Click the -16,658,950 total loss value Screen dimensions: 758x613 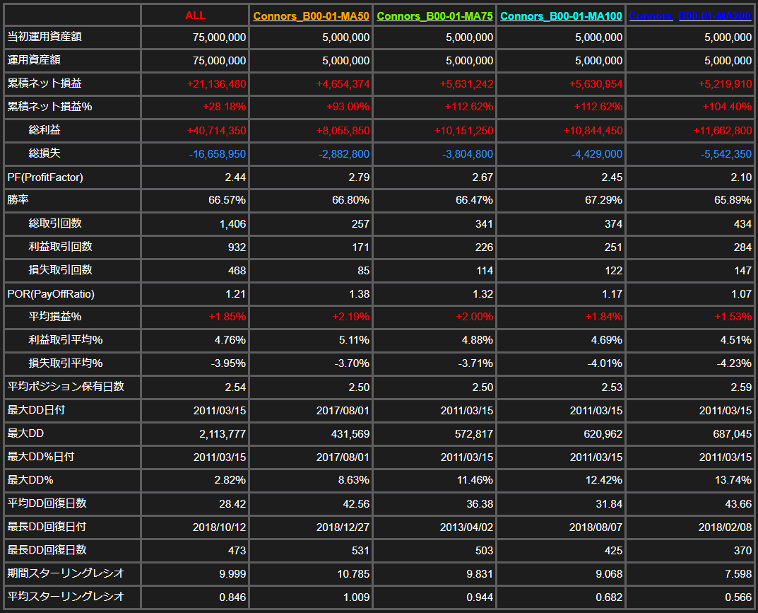pos(218,154)
